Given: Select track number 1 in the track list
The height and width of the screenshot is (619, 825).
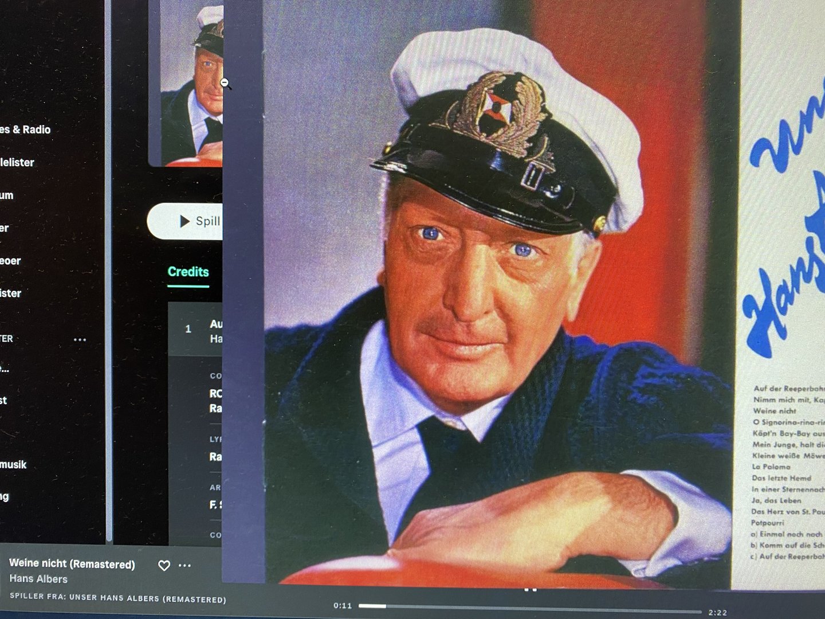Looking at the screenshot, I should pyautogui.click(x=188, y=329).
